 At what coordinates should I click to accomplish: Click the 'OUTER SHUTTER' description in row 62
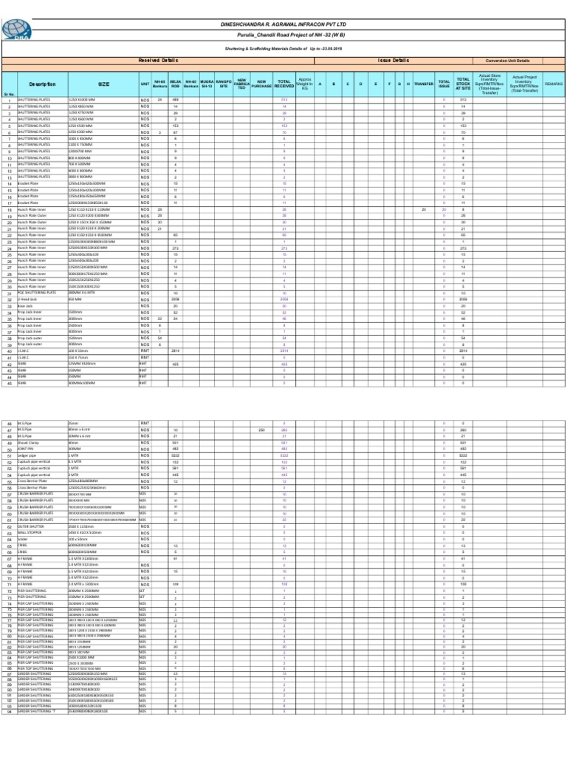(x=42, y=526)
